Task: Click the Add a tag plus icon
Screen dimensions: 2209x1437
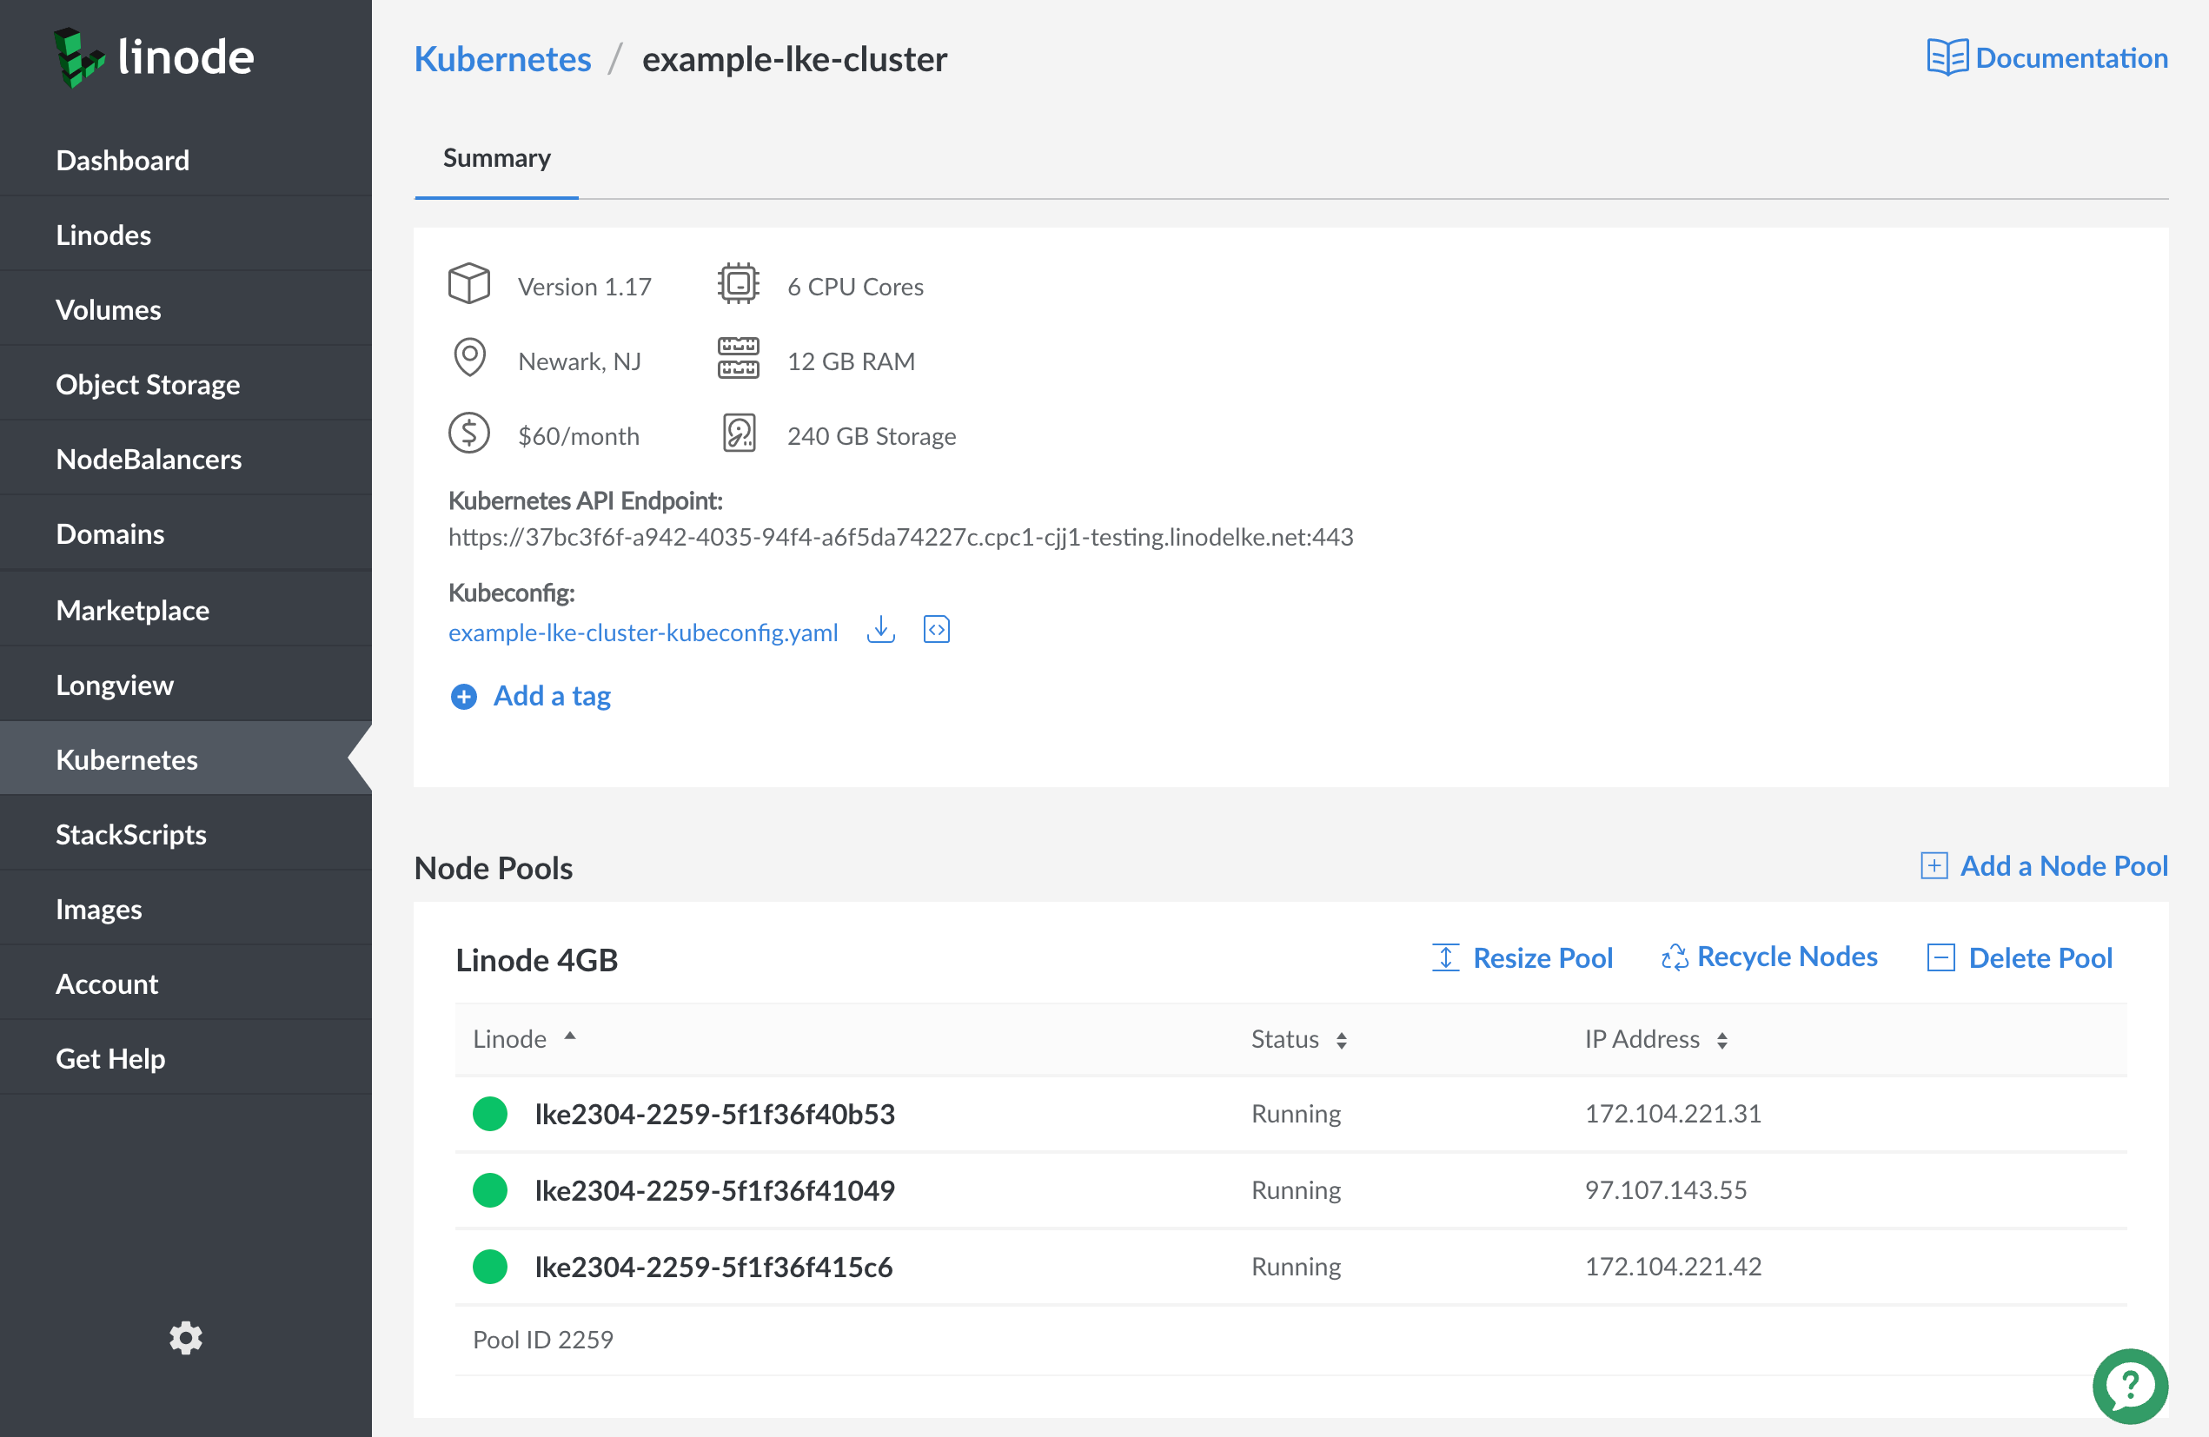Action: click(x=463, y=697)
